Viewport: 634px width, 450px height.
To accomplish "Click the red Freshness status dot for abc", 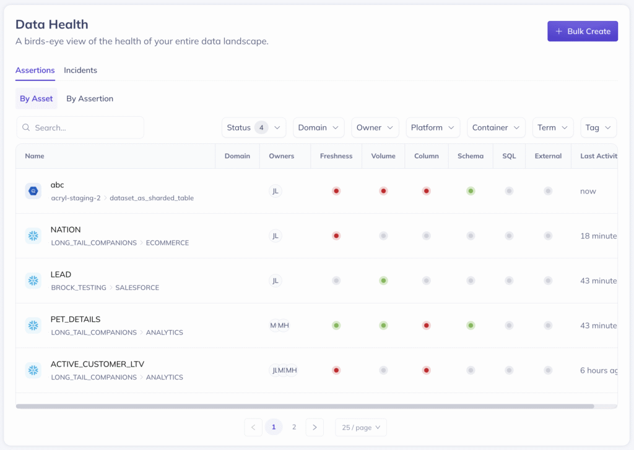I will pyautogui.click(x=336, y=190).
